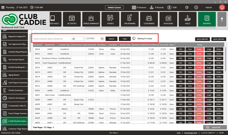The image size is (228, 135).
Task: Open Charity Summary in sidebar
Action: tap(14, 90)
